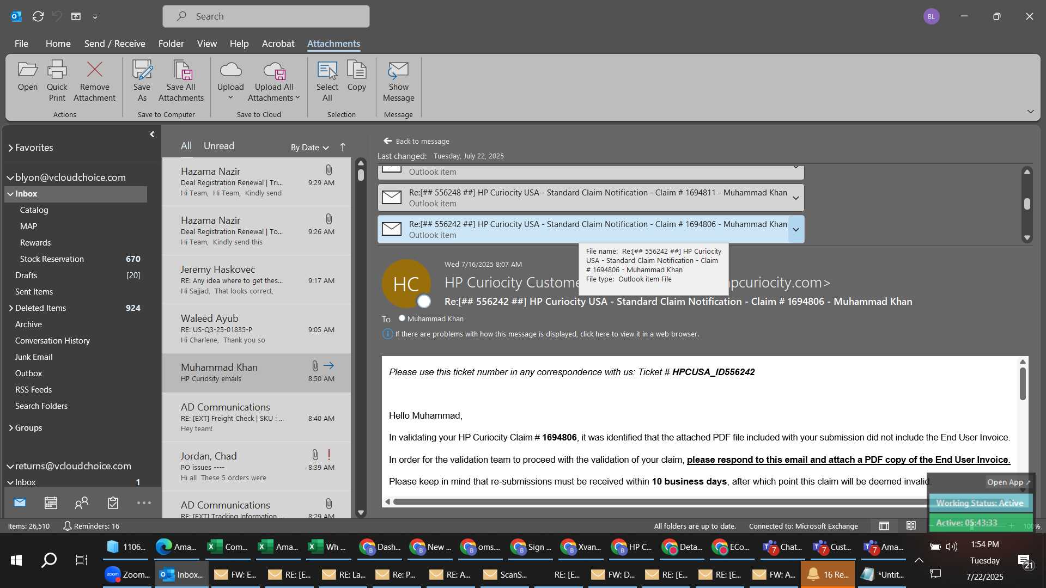Expand the Groups section

pos(10,428)
